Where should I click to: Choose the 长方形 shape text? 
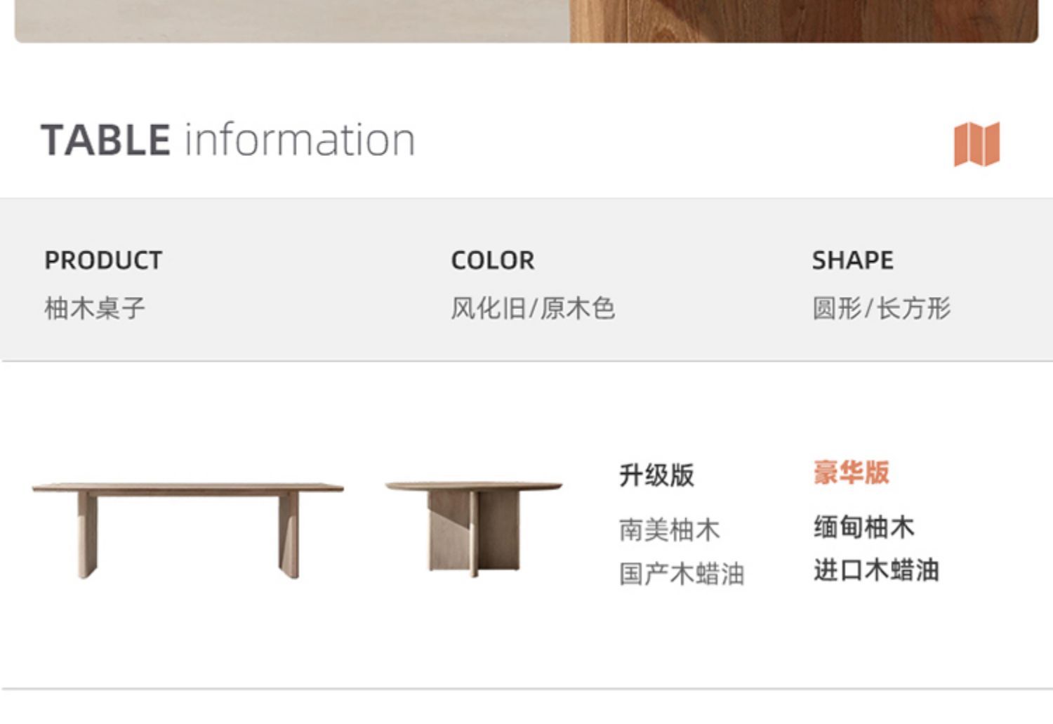pos(914,308)
